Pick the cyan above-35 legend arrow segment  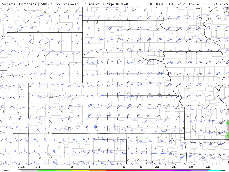pos(216,171)
